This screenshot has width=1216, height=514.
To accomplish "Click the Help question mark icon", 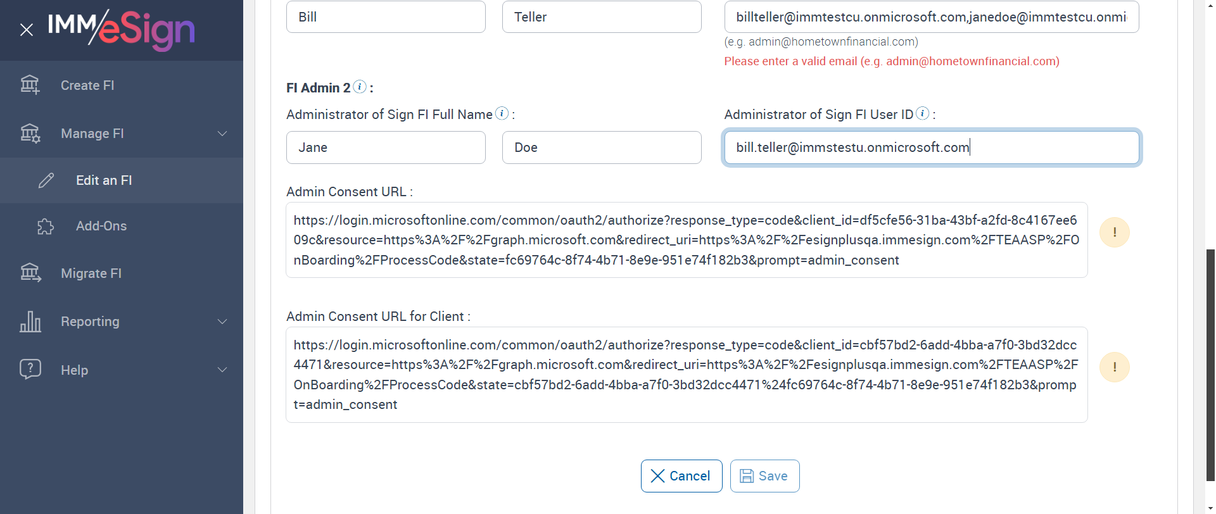I will [x=30, y=369].
